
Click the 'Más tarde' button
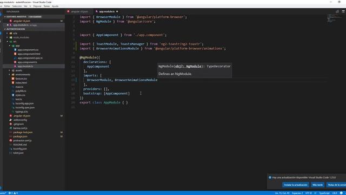[x=317, y=185]
